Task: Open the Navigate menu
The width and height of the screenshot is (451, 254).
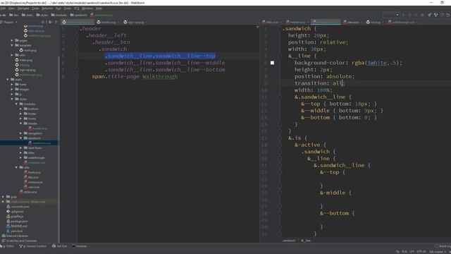Action: (x=23, y=8)
